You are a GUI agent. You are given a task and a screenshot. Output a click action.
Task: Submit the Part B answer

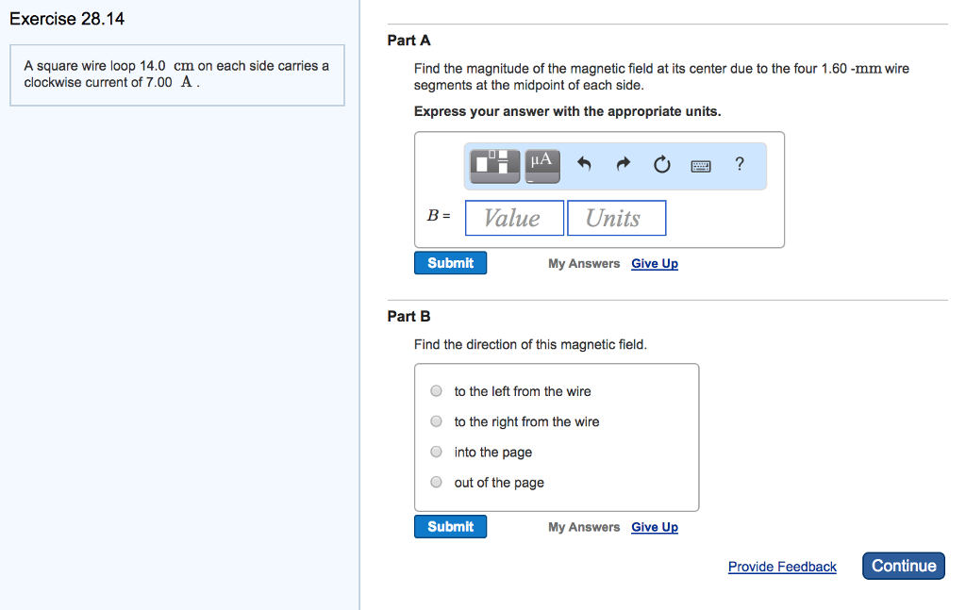click(x=450, y=527)
